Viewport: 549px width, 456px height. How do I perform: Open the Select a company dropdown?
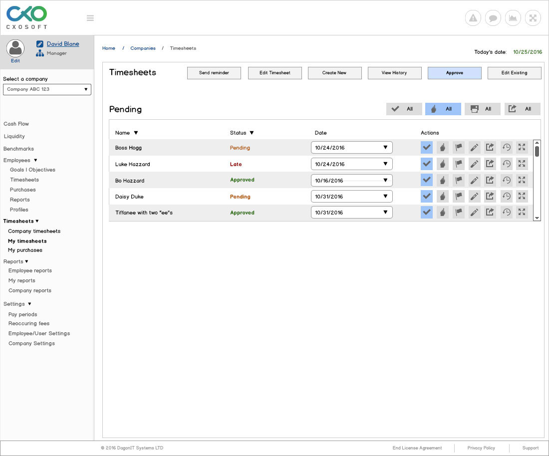coord(47,89)
